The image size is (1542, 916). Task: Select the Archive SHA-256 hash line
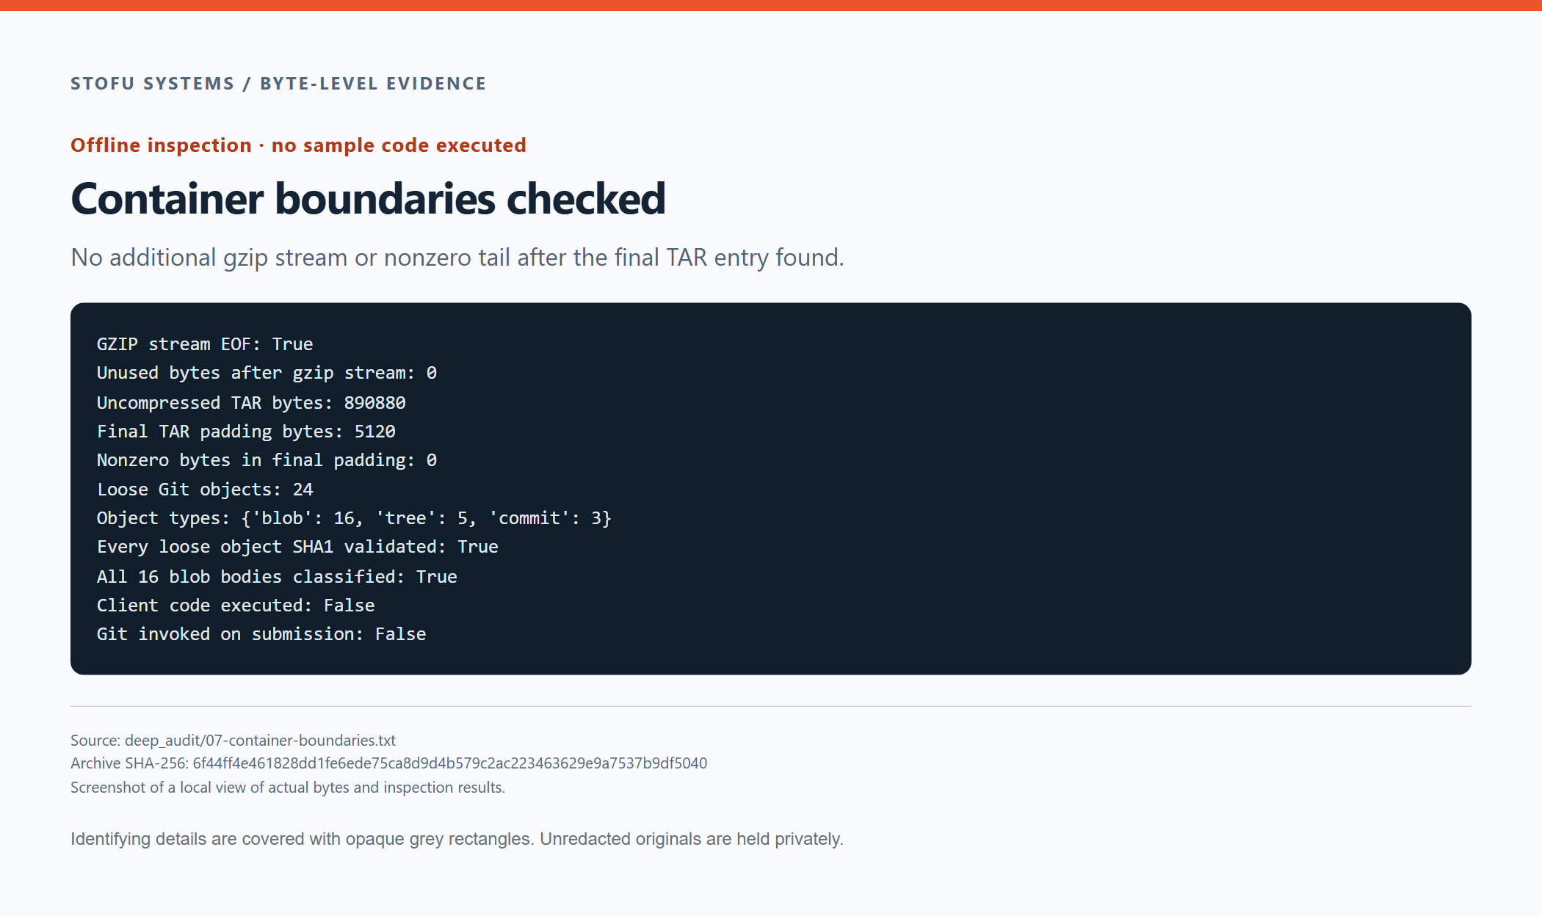[388, 763]
